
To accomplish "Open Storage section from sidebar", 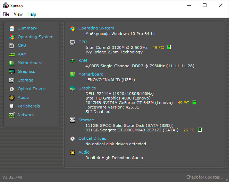I will coord(25,80).
